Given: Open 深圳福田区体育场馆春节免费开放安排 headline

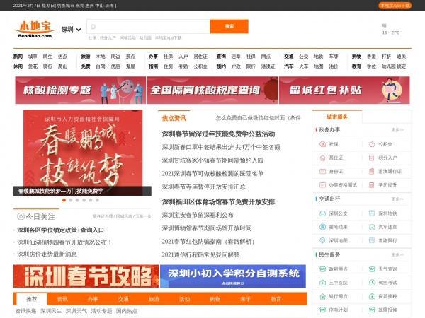Looking at the screenshot, I should coord(218,201).
